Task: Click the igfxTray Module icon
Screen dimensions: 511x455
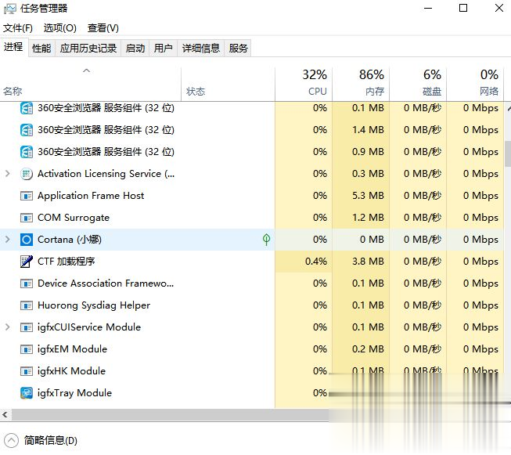Action: tap(27, 393)
